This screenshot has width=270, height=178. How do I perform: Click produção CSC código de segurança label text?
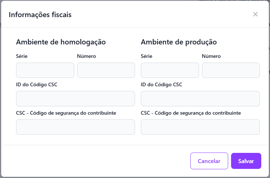[x=191, y=113]
